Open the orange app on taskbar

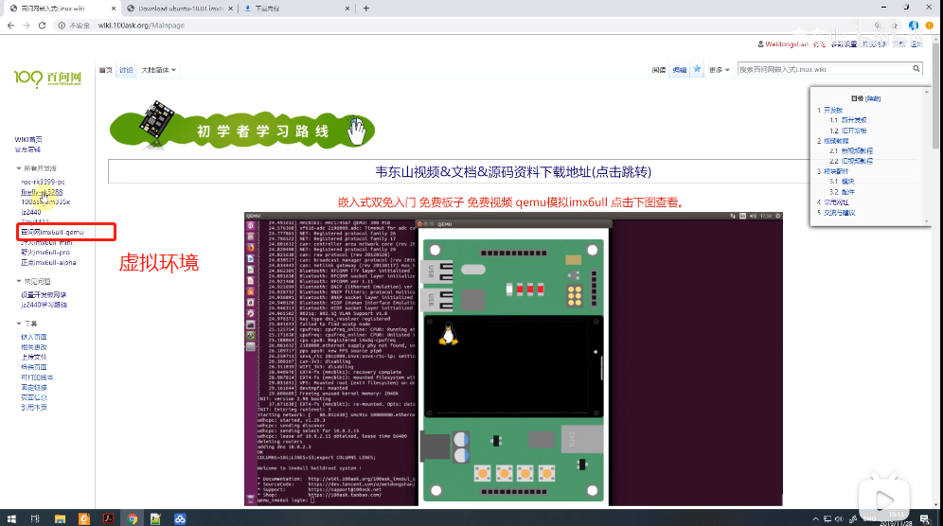pyautogui.click(x=83, y=518)
